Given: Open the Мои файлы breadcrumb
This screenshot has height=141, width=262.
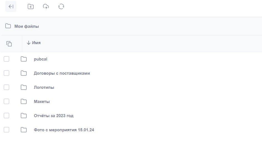Looking at the screenshot, I should pos(27,26).
